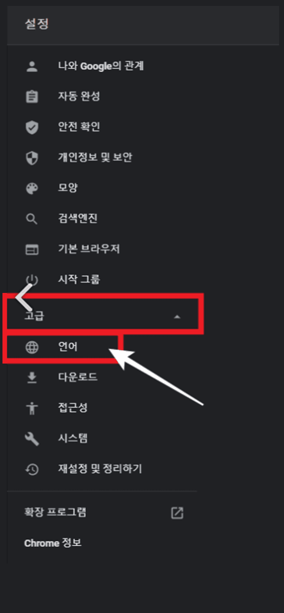Select the accessibility figure icon for 접근성
The width and height of the screenshot is (284, 613).
click(32, 409)
